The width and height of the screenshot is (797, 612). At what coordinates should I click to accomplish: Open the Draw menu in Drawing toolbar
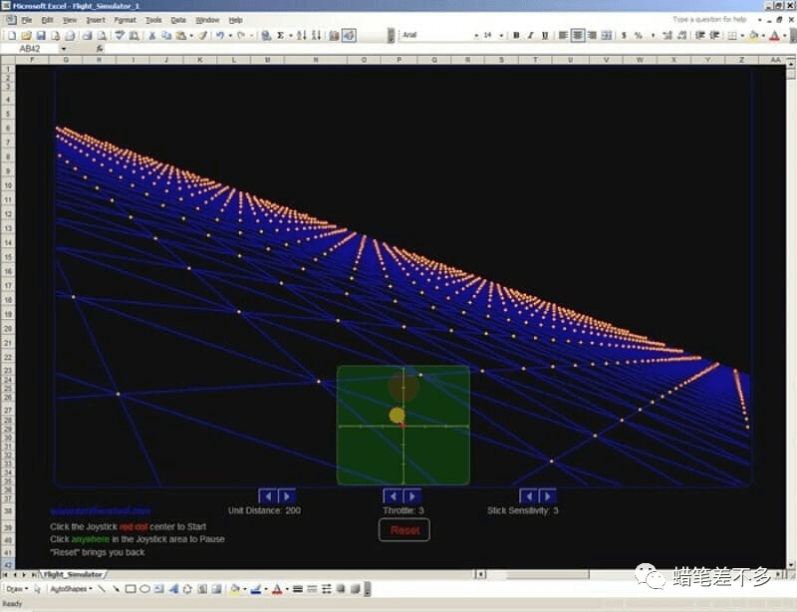coord(17,589)
